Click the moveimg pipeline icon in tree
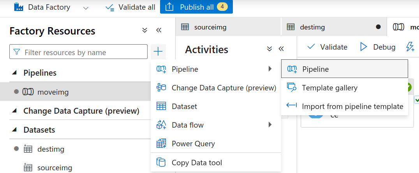Viewport: 419px width, 173px height. (x=28, y=92)
